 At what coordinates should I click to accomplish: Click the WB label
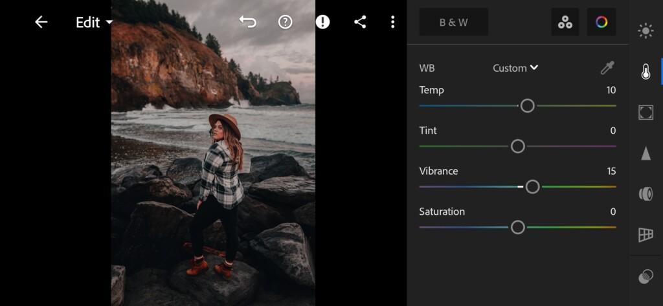click(x=427, y=68)
